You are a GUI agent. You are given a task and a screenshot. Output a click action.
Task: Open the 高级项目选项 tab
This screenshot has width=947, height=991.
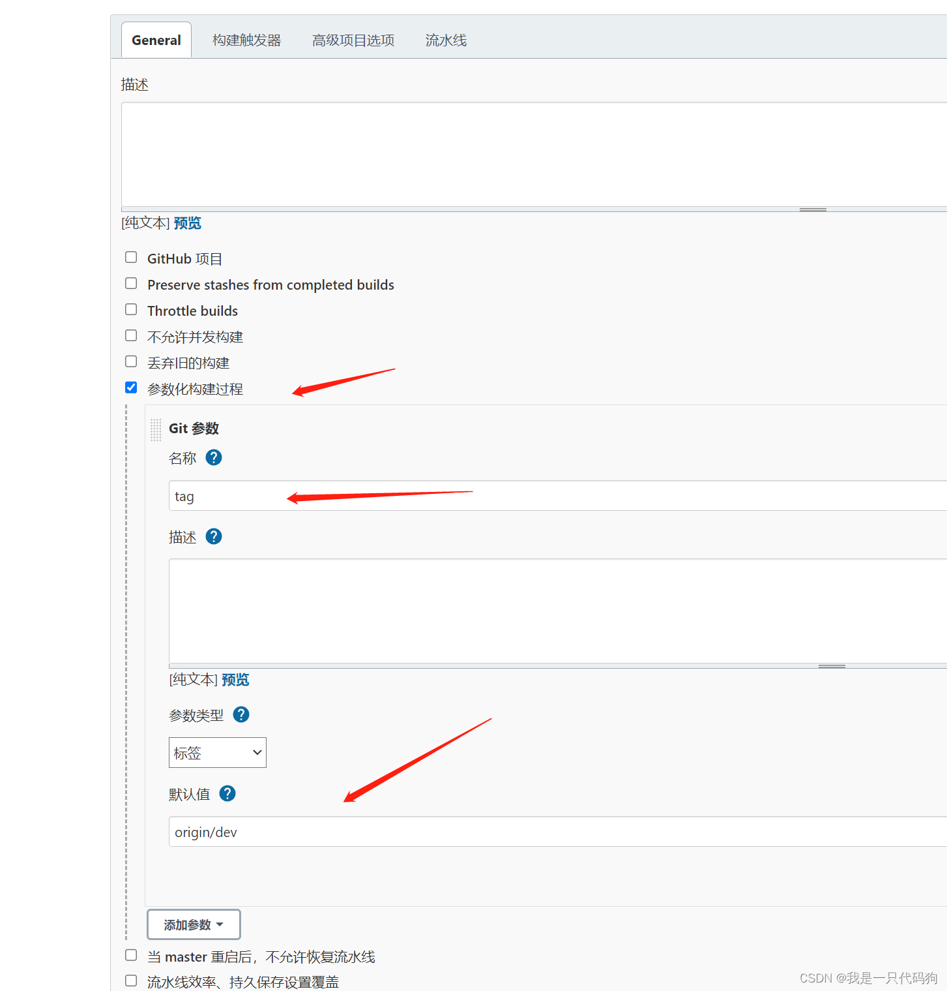[x=353, y=39]
